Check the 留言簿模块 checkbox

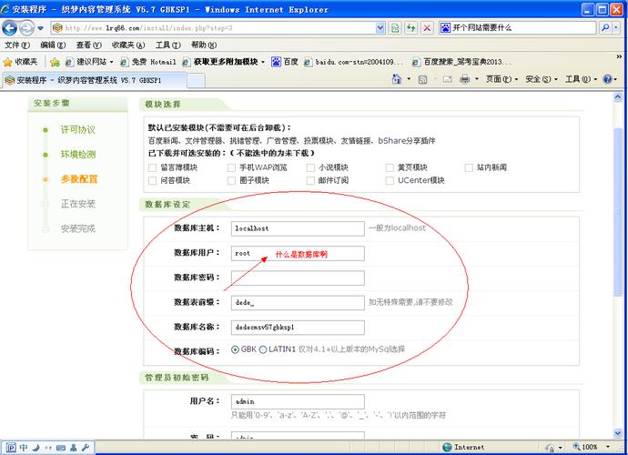tap(153, 167)
